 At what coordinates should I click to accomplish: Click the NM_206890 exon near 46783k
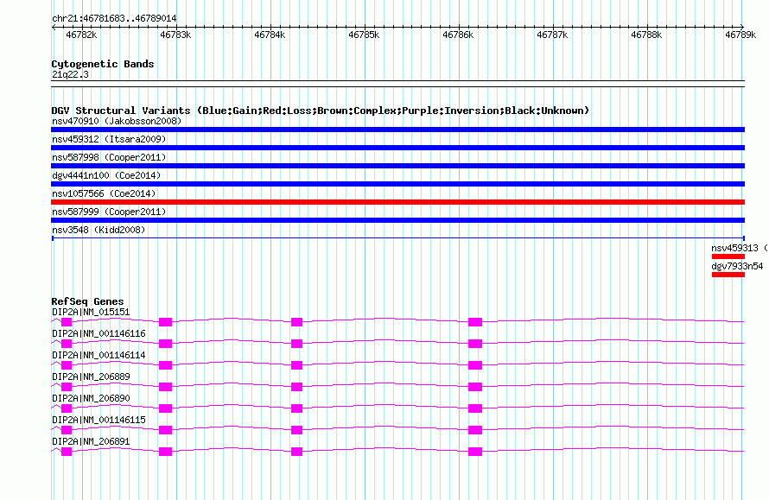[166, 408]
